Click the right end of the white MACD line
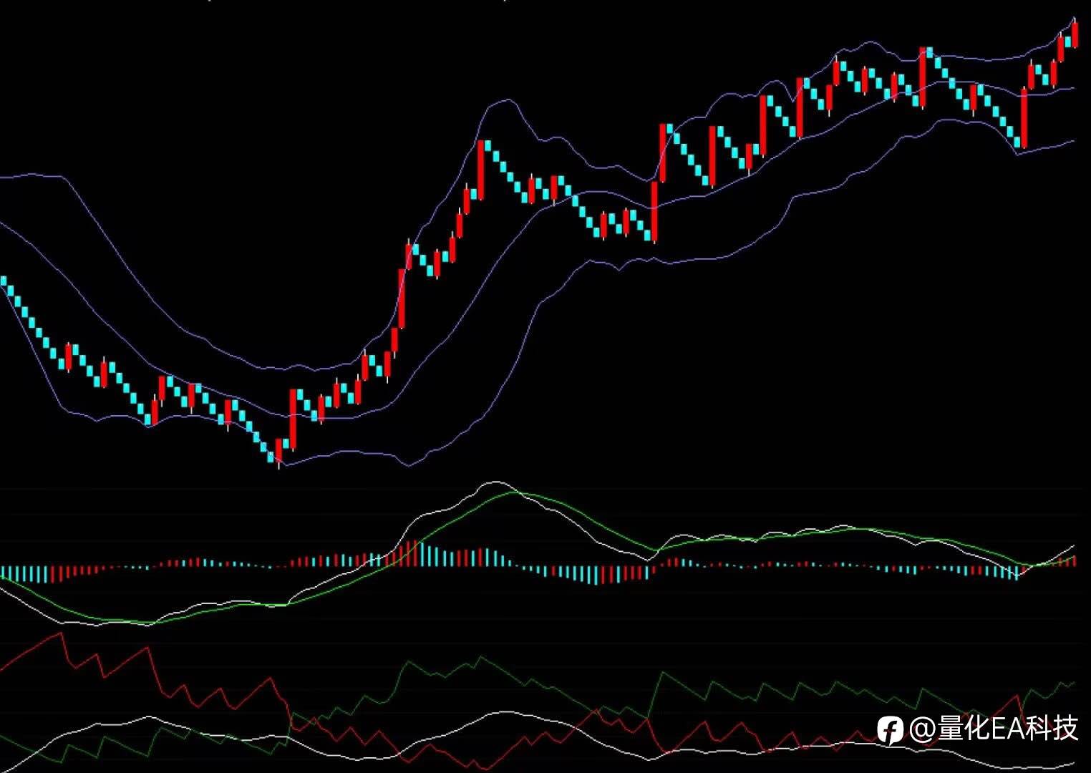 coord(1072,547)
